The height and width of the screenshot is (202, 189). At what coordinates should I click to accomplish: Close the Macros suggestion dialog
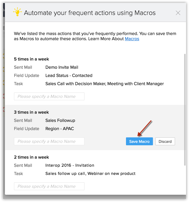[178, 13]
